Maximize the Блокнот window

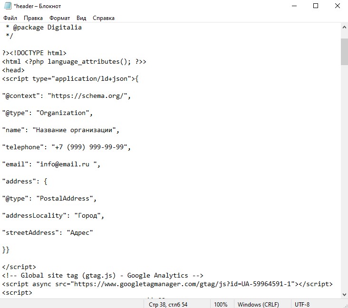click(x=316, y=6)
